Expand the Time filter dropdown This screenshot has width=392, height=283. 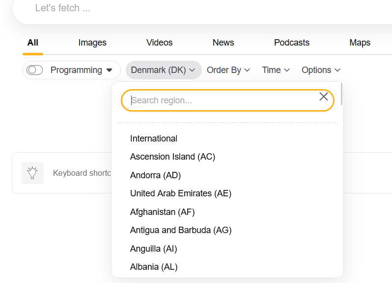click(x=276, y=70)
